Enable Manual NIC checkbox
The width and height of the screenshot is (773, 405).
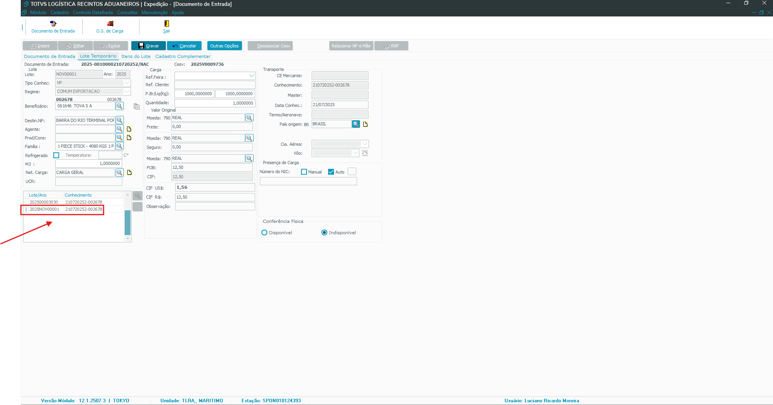click(x=304, y=172)
